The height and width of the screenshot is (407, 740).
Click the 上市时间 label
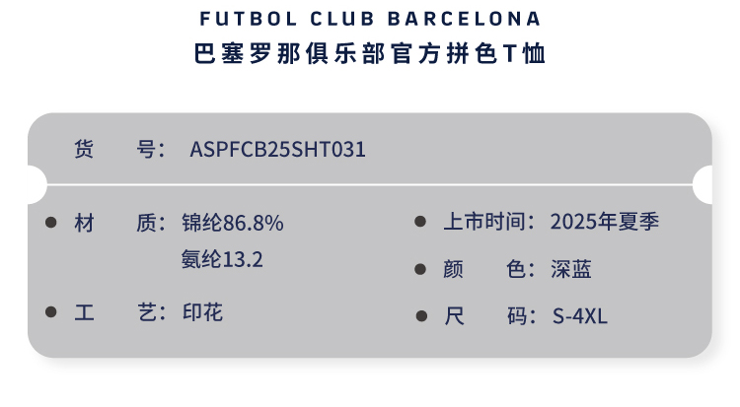tap(489, 222)
